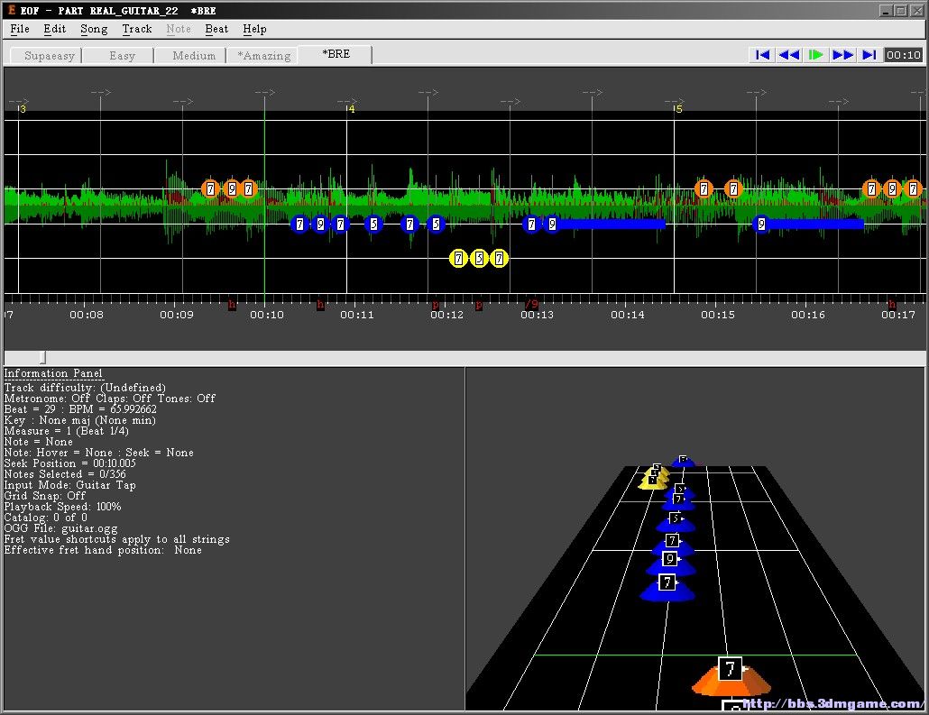
Task: Select the orange 7 note right after measure 5
Action: click(x=704, y=189)
